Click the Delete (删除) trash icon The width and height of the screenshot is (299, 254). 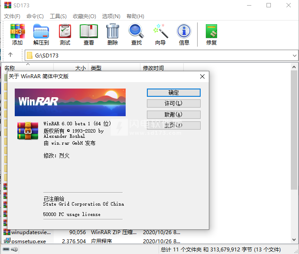[x=113, y=35]
